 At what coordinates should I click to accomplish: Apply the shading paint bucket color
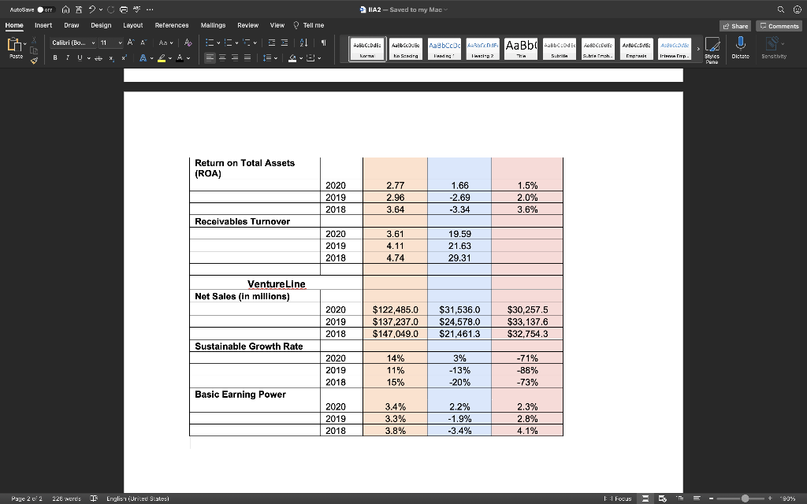292,58
